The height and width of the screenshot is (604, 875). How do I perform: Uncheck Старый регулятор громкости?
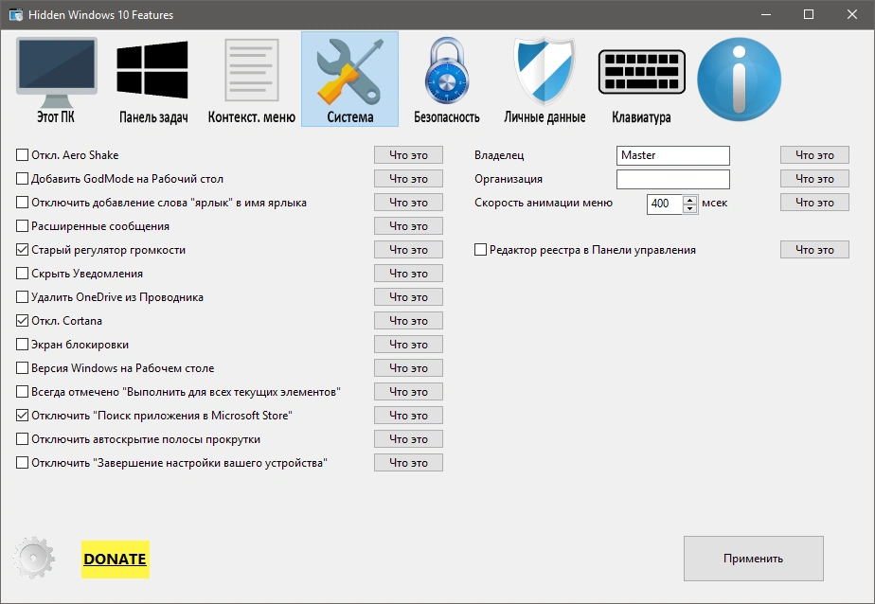pos(23,250)
